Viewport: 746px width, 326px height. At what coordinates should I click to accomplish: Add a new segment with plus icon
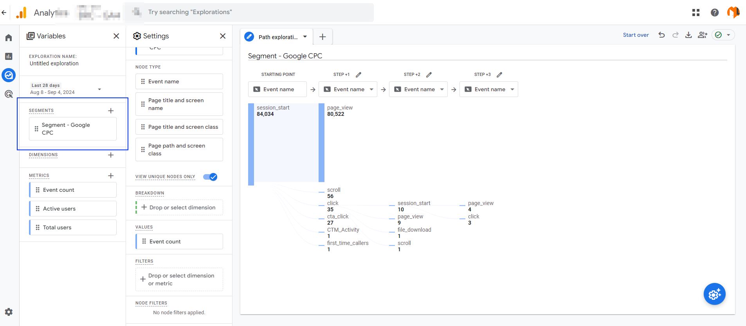111,111
